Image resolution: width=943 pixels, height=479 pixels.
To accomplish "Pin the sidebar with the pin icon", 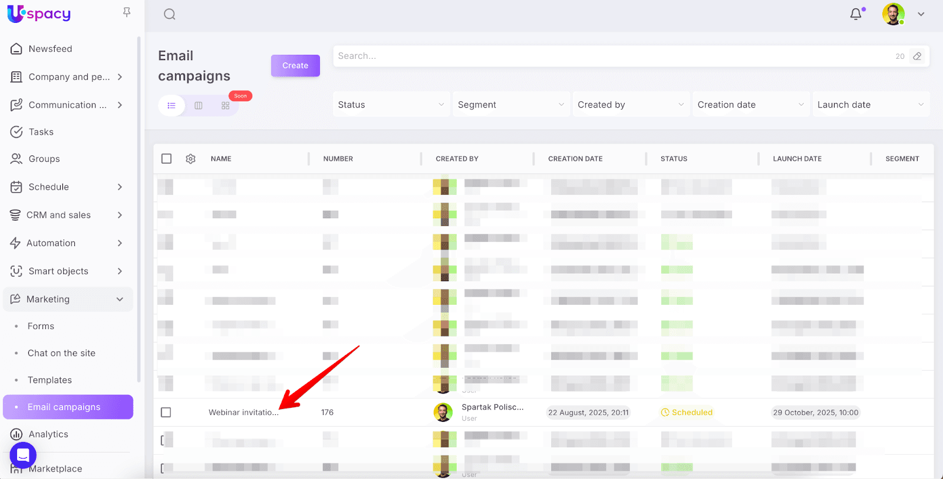I will 127,12.
